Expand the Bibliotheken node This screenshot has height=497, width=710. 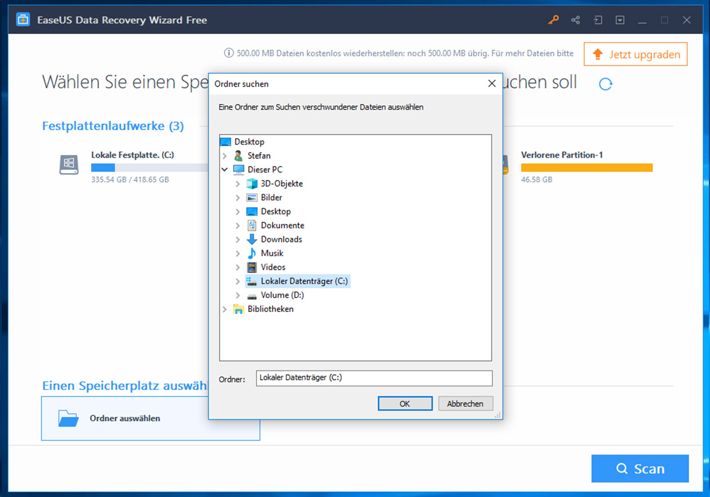(225, 309)
